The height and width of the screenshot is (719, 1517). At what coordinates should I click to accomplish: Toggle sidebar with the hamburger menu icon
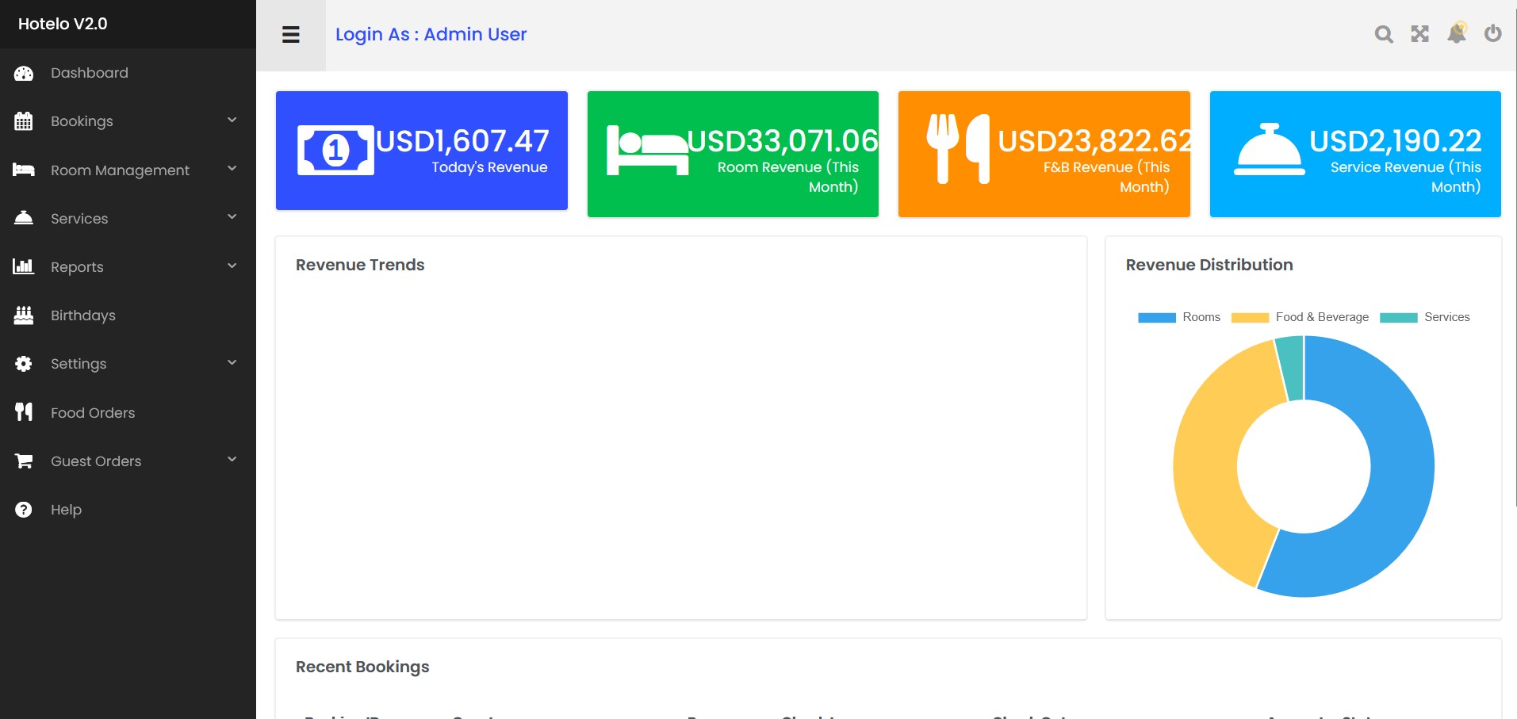[x=291, y=35]
